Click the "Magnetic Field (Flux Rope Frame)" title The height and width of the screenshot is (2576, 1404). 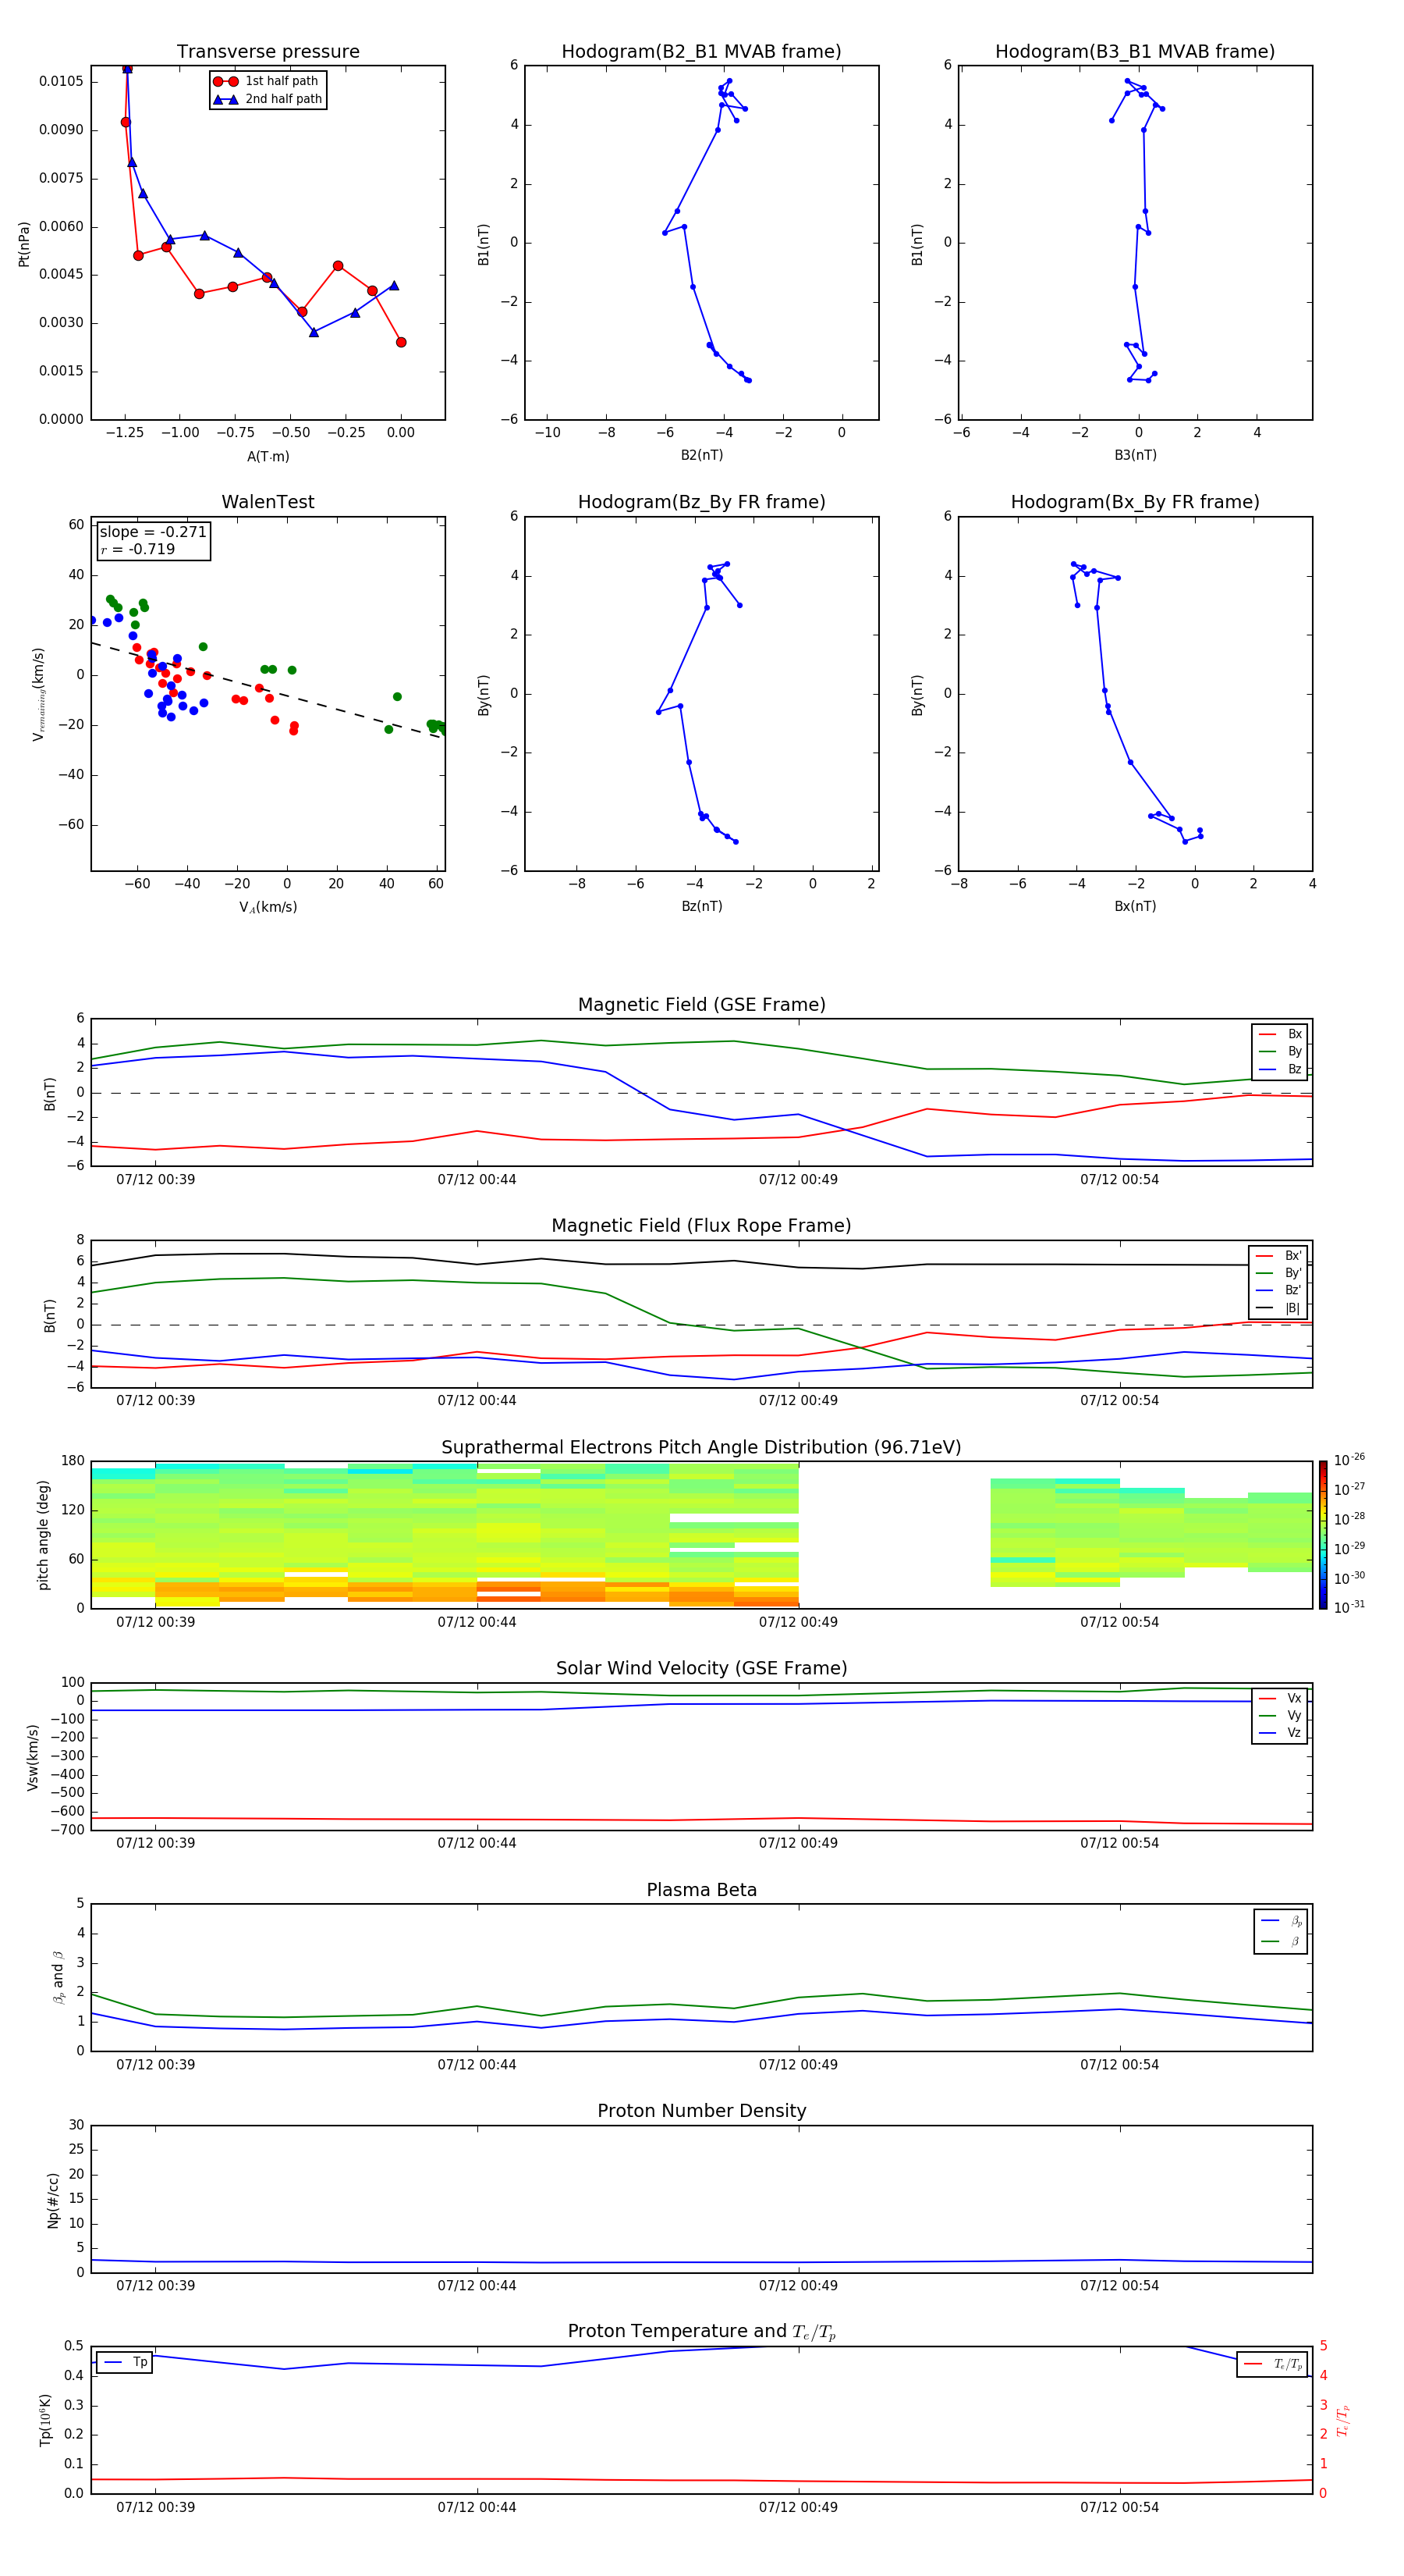[x=701, y=1226]
